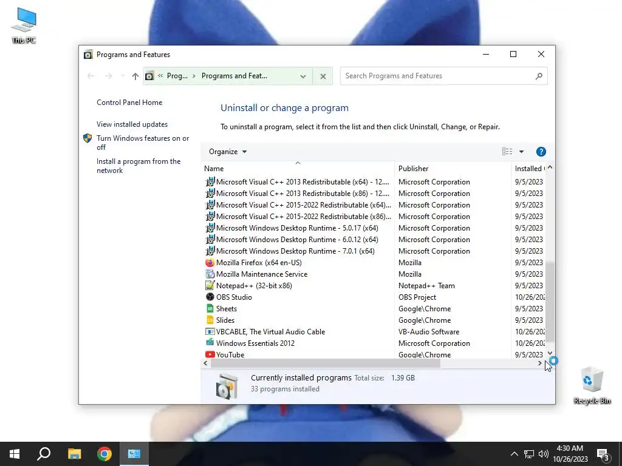Click the address bar stop X button
622x466 pixels.
pos(323,76)
